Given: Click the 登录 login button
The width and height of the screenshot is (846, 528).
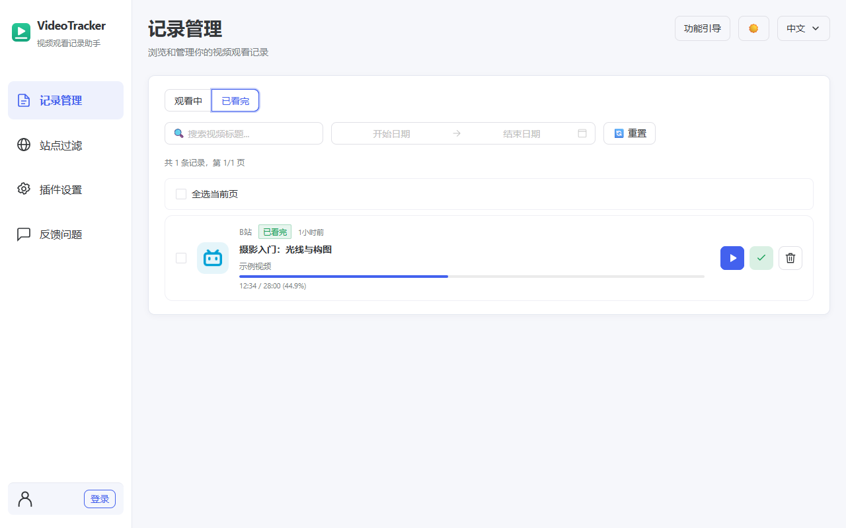Looking at the screenshot, I should [100, 499].
